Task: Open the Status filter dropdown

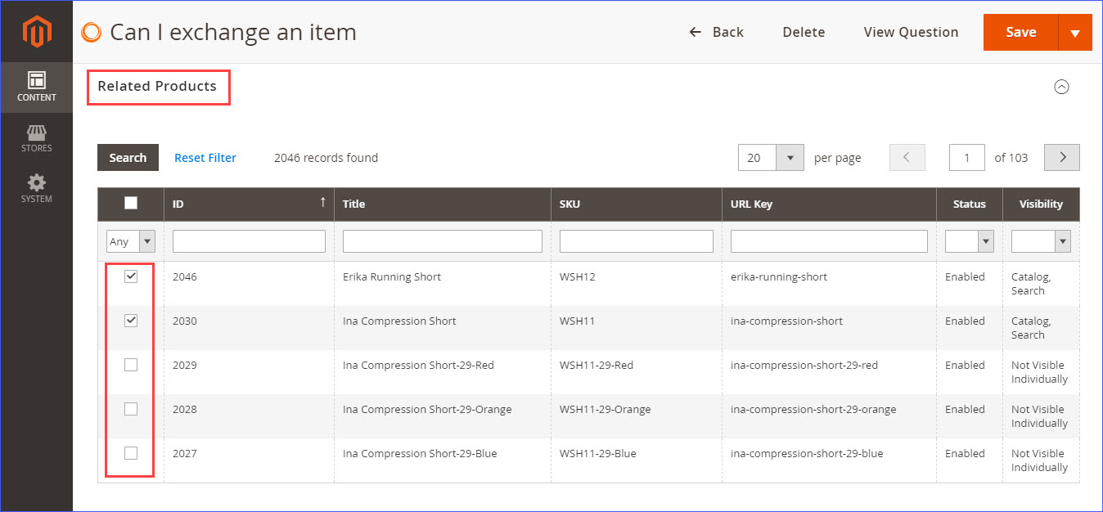Action: coord(970,241)
